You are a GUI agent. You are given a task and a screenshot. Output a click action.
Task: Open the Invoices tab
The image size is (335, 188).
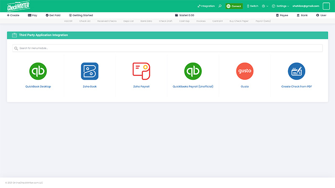201,21
